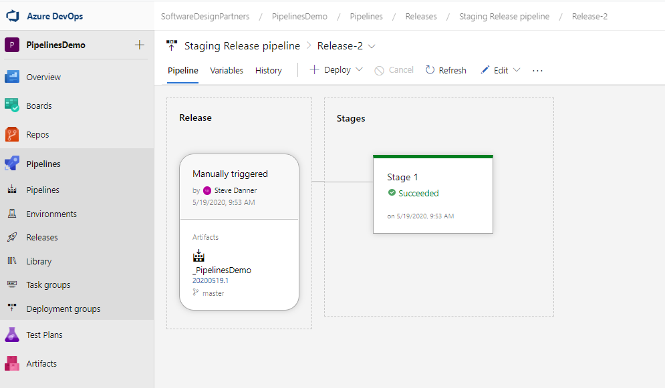Click the Overview sidebar icon
Viewport: 665px width, 388px height.
click(x=12, y=77)
